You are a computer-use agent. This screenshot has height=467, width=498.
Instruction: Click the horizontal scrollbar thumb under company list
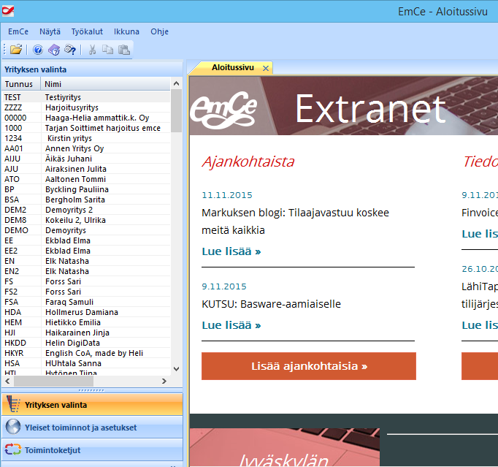coord(53,381)
